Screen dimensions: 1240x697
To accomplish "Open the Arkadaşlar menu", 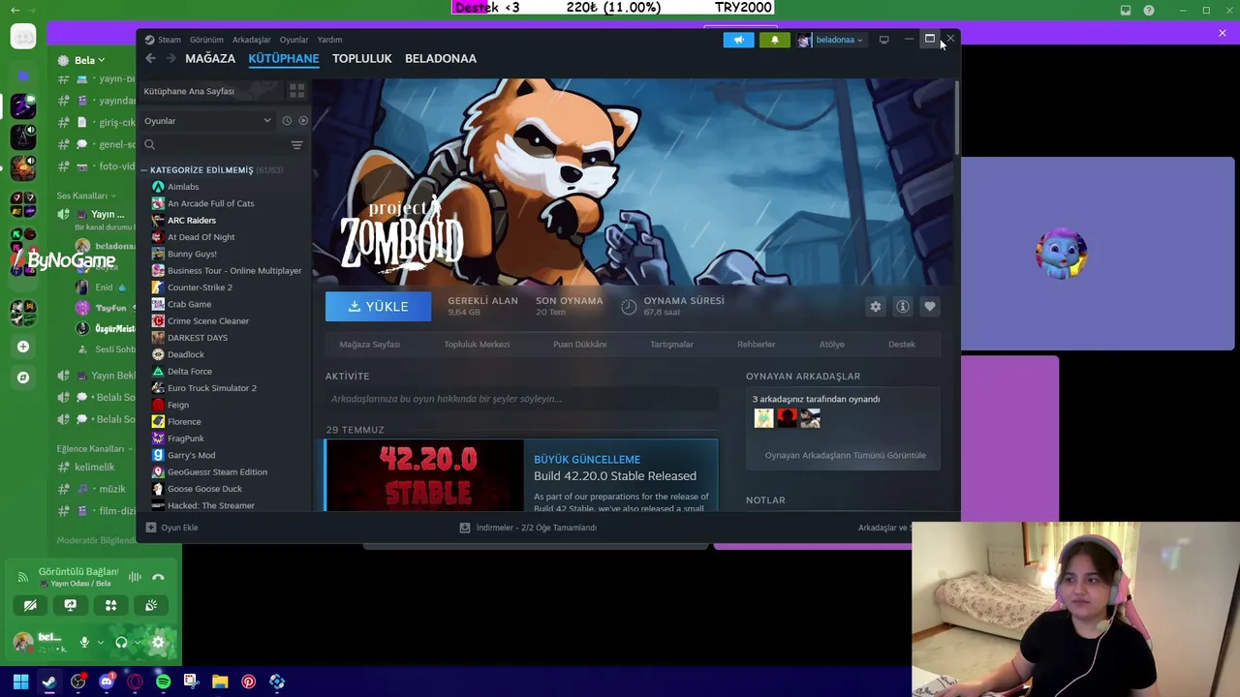I will pos(251,40).
